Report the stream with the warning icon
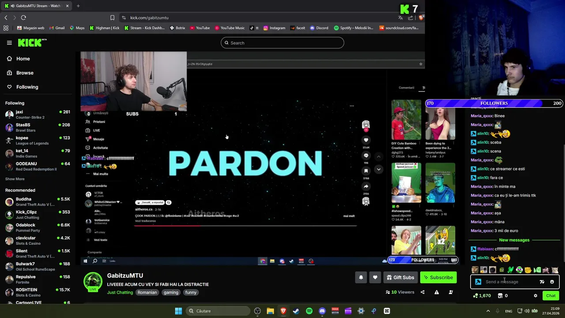This screenshot has height=318, width=565. pyautogui.click(x=437, y=292)
